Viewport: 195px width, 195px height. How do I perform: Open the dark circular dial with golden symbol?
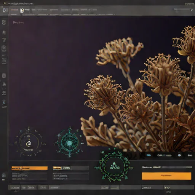(29, 142)
